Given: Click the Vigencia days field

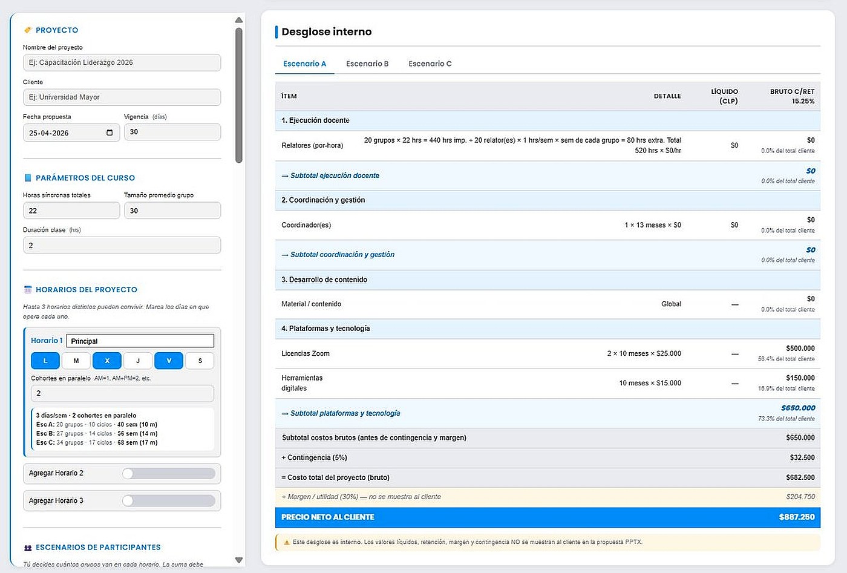Looking at the screenshot, I should click(x=172, y=132).
